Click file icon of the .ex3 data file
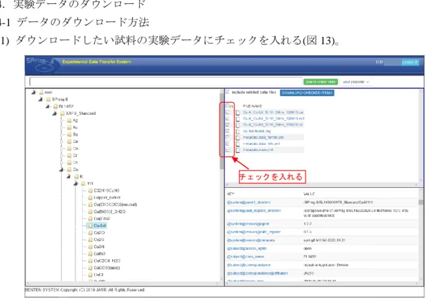The image size is (429, 300). point(238,119)
